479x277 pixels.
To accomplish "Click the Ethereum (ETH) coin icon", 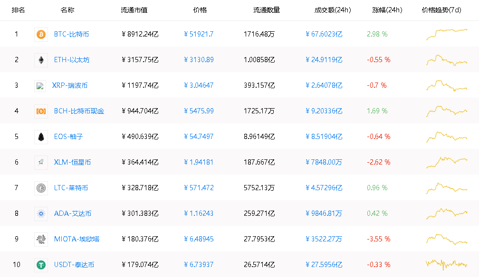I will (x=41, y=60).
